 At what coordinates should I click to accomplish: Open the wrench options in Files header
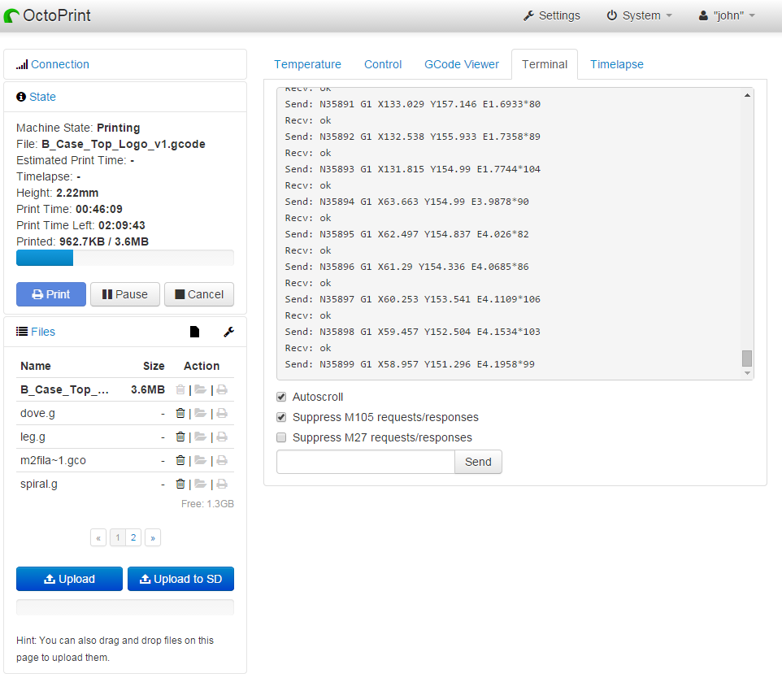tap(228, 332)
